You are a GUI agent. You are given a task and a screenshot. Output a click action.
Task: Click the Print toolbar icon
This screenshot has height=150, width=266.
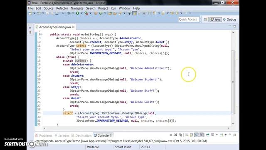pyautogui.click(x=57, y=13)
